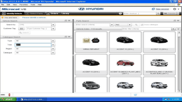This screenshot has height=102, width=182.
Task: Click the New session window icon
Action: click(x=153, y=9)
